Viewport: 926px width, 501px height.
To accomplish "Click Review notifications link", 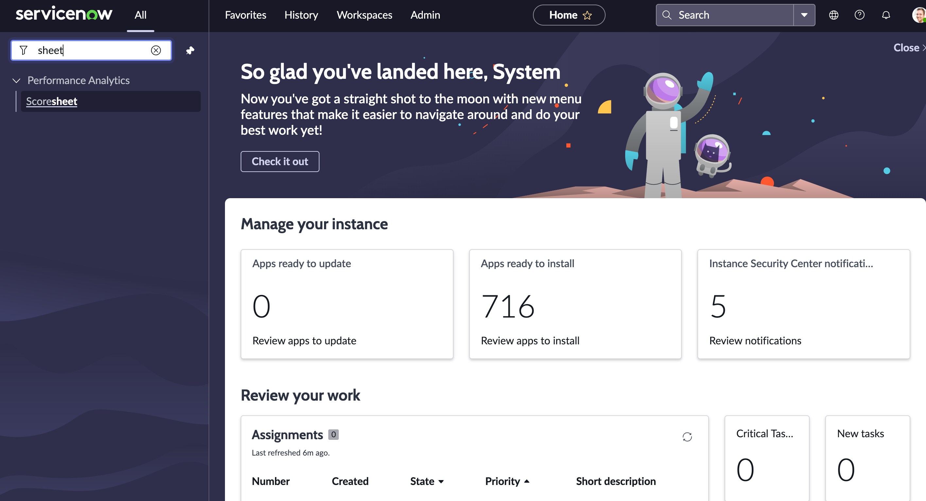I will (755, 340).
